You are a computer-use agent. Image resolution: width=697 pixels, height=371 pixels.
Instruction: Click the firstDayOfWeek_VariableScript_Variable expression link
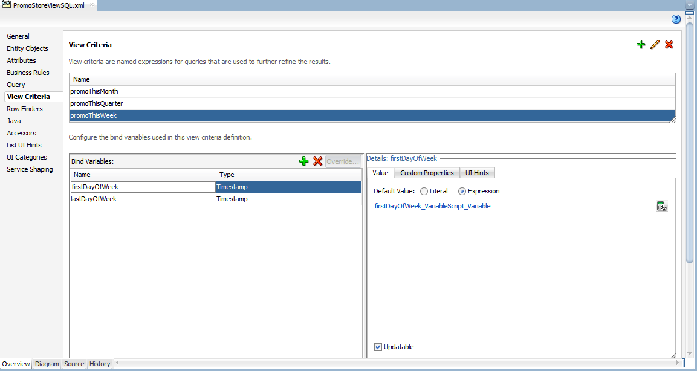click(x=432, y=206)
